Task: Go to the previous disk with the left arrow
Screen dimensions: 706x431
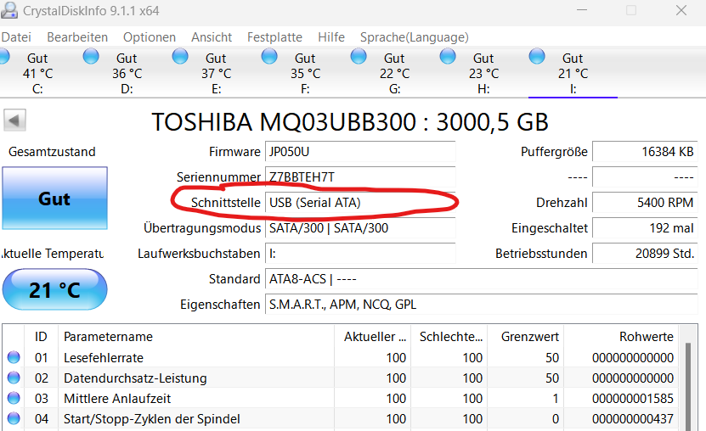Action: click(x=14, y=120)
